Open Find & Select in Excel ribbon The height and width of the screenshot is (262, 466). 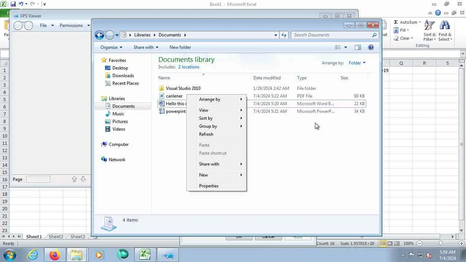coord(445,31)
